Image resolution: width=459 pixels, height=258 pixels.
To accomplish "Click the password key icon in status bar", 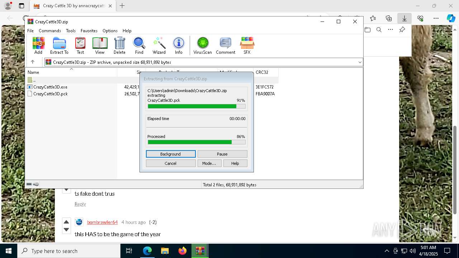I will point(36,184).
